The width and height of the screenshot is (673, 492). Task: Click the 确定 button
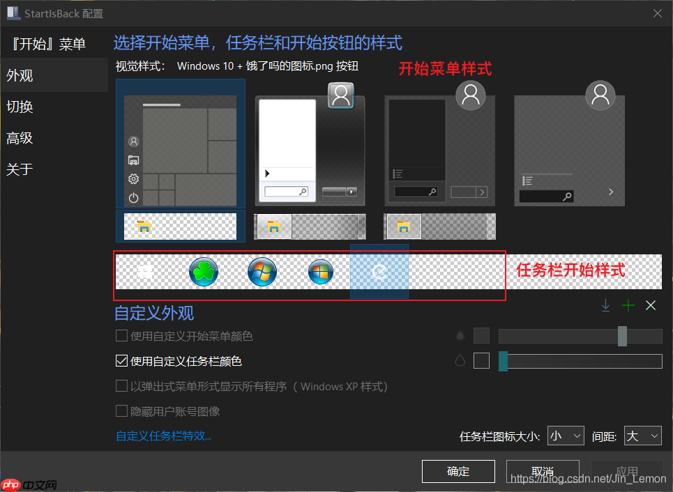tap(458, 471)
